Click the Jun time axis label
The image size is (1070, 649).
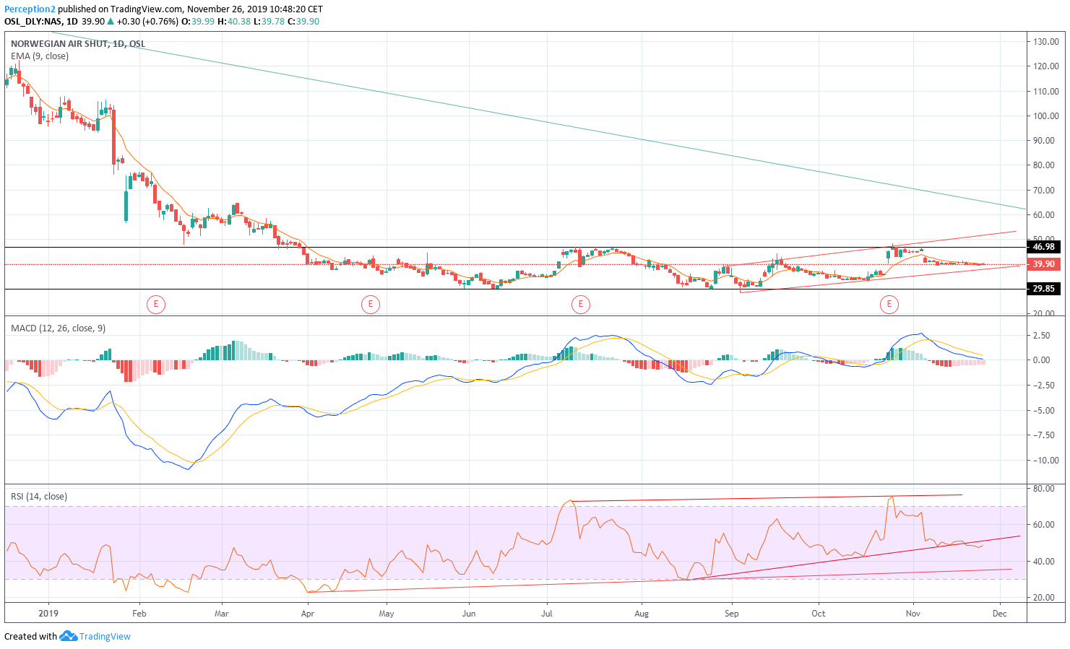pyautogui.click(x=469, y=614)
